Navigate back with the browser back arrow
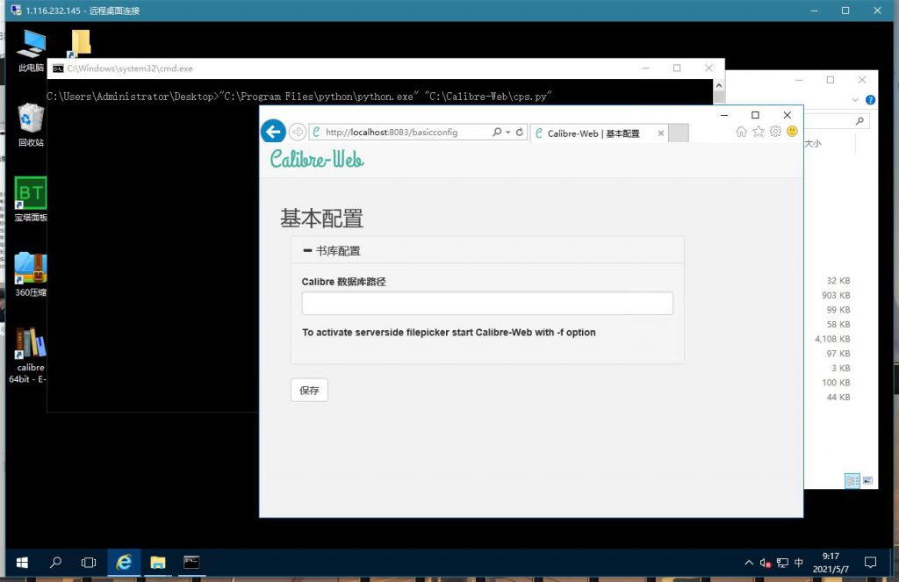899x582 pixels. click(272, 130)
